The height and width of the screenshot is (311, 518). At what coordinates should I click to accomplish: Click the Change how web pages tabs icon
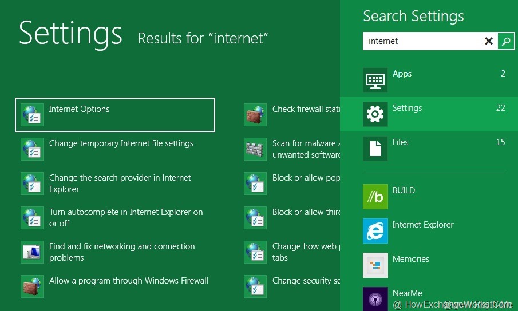click(255, 252)
